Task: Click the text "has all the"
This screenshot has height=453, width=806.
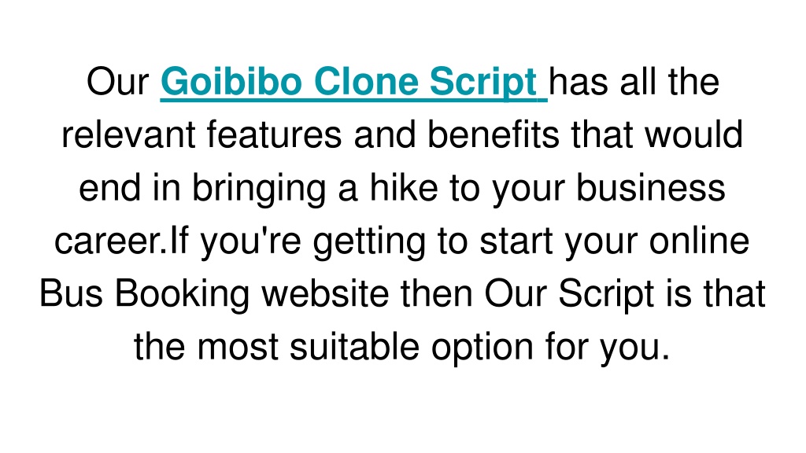Action: coord(634,81)
